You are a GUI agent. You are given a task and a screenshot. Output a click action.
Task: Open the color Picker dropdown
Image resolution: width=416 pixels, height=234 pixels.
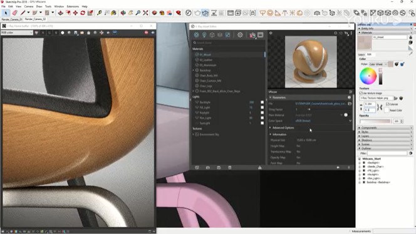click(378, 64)
